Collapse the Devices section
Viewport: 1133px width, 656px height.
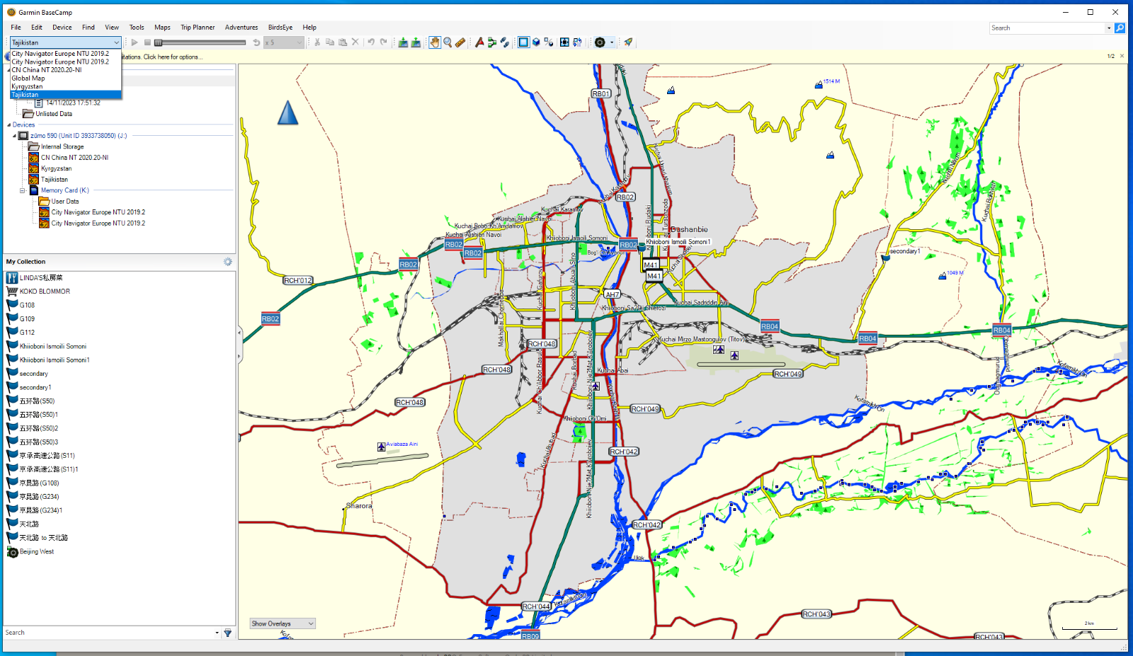pyautogui.click(x=9, y=125)
